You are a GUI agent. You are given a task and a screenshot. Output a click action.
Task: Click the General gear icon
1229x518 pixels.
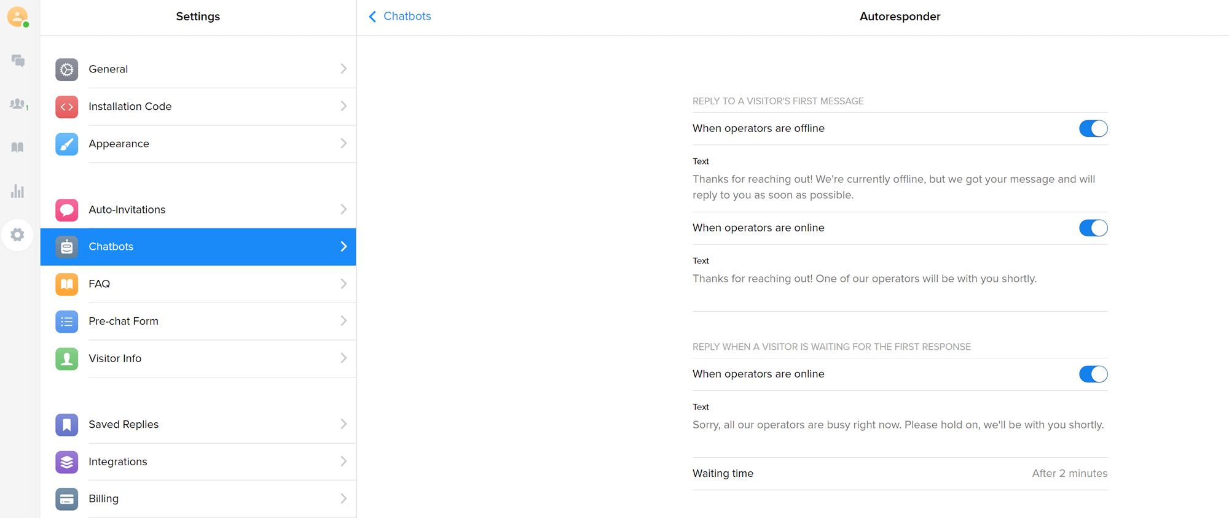pos(66,69)
